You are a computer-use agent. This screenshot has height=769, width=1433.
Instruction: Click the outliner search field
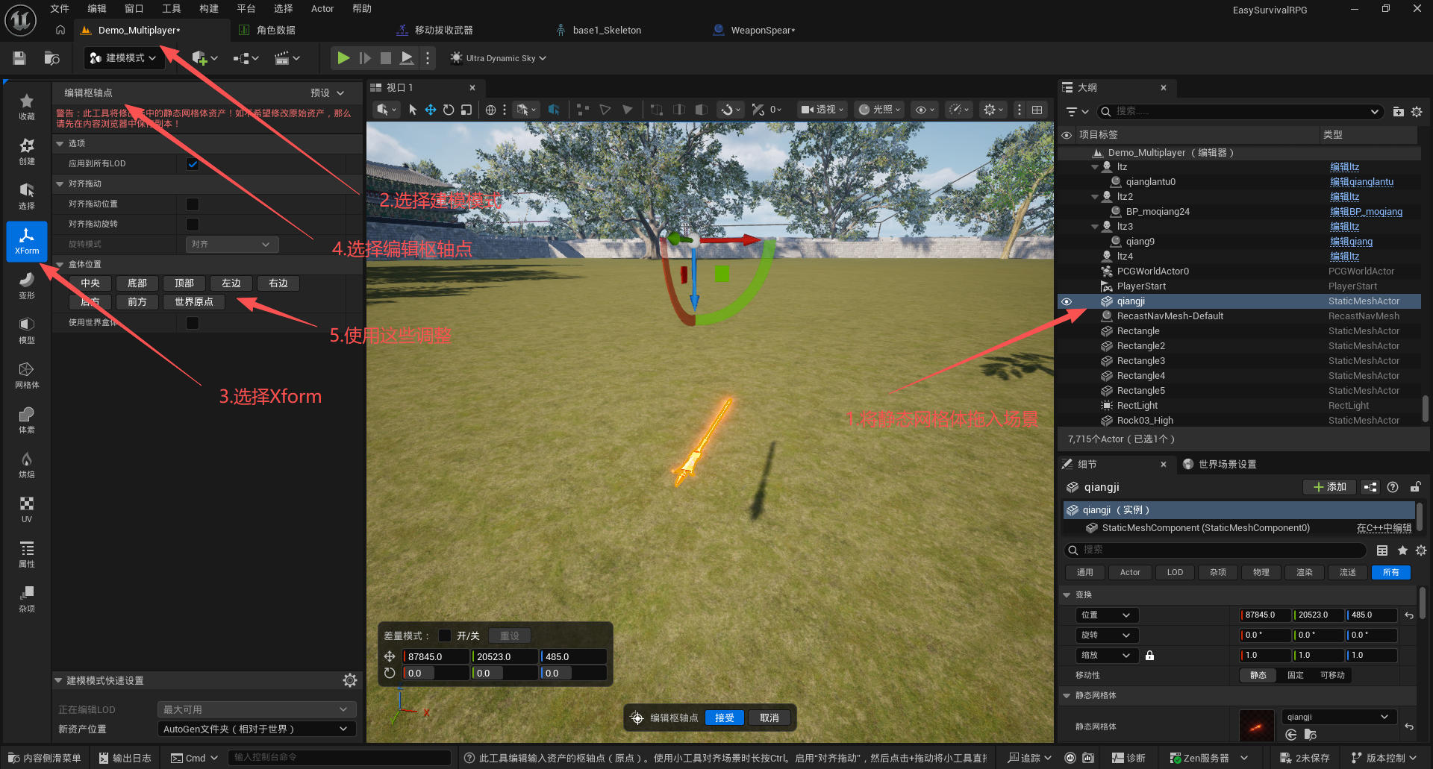[1239, 112]
